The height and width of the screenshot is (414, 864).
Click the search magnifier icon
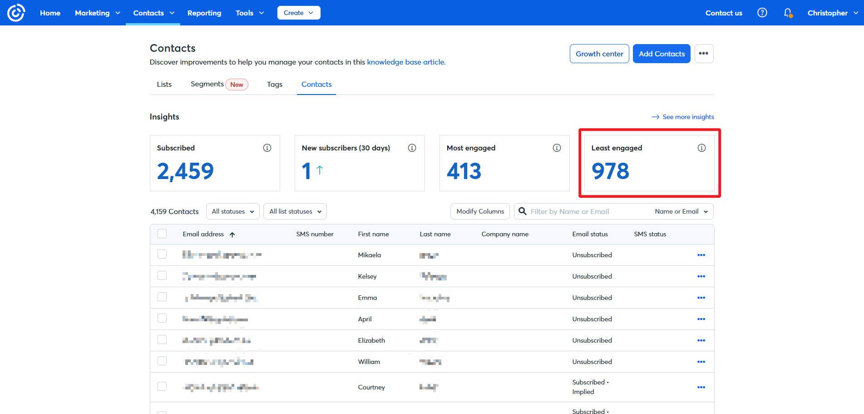coord(523,211)
